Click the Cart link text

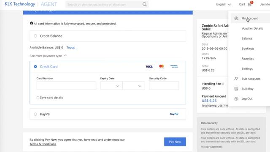click(242, 5)
